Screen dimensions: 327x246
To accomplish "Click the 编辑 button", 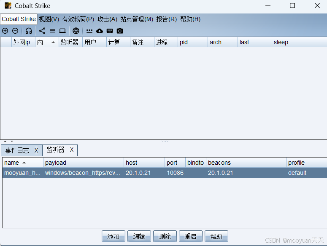I will click(139, 236).
